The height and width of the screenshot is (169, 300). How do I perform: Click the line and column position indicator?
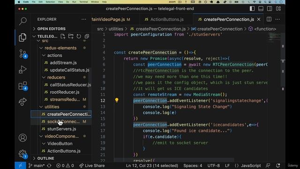pyautogui.click(x=152, y=166)
